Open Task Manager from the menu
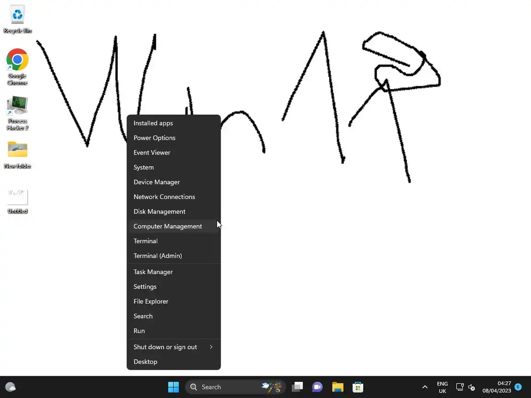Viewport: 531px width, 398px height. (174, 272)
